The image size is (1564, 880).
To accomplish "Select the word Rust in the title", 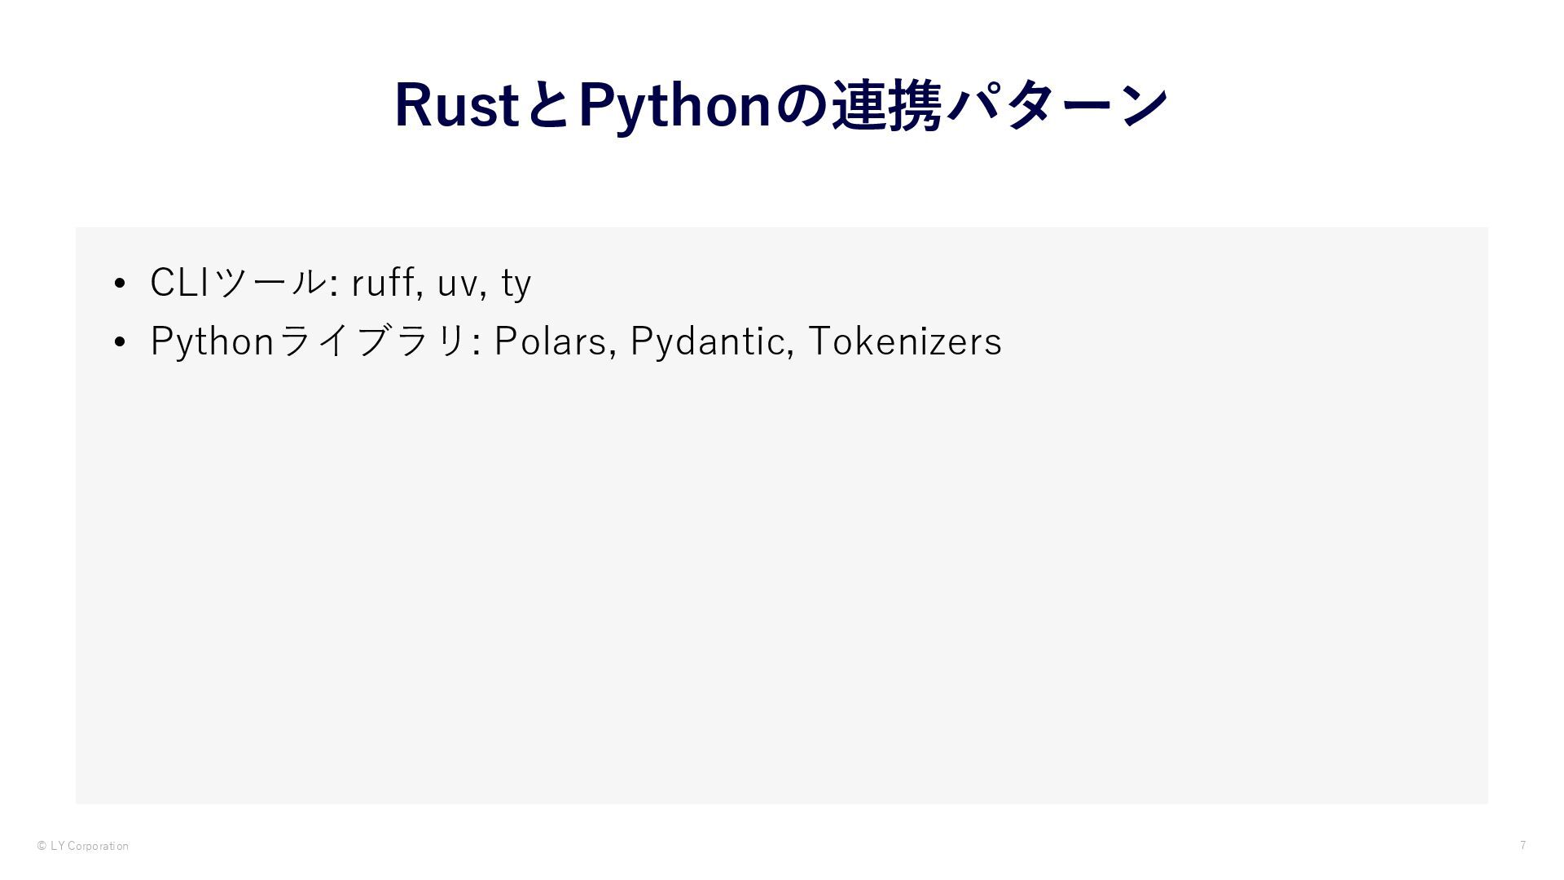I will [457, 106].
